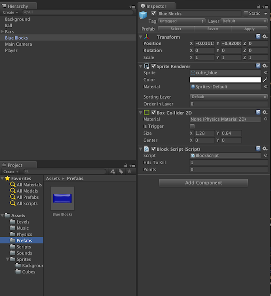The height and width of the screenshot is (296, 271).
Task: Click the Physics Material 2D picker circle
Action: coord(266,119)
